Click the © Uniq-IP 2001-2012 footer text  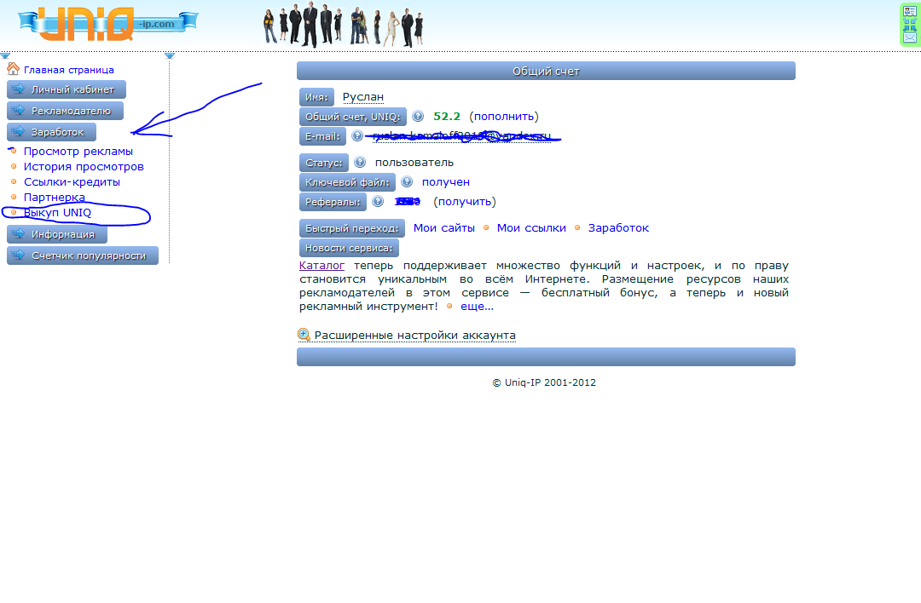(544, 382)
